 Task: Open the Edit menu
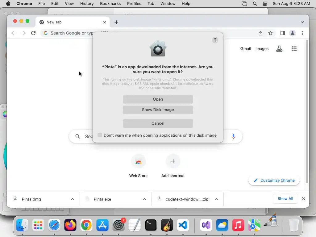(x=55, y=4)
